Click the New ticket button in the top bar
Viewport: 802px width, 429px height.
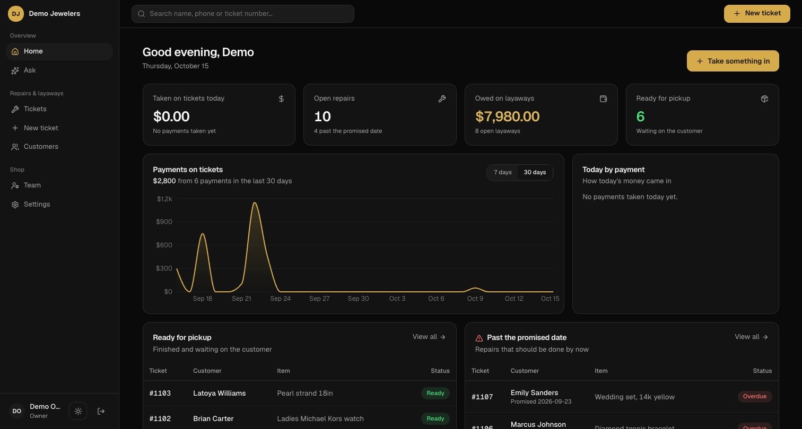757,14
